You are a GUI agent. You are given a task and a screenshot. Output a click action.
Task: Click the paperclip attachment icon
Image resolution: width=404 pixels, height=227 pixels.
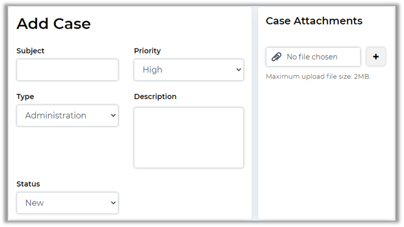click(276, 57)
